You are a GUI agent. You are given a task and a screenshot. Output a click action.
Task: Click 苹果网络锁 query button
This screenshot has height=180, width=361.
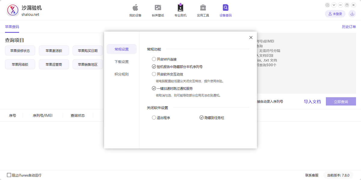(x=20, y=64)
